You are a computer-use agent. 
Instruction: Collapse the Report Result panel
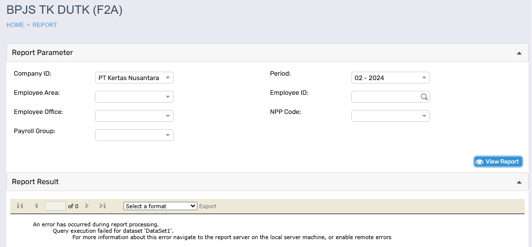click(x=519, y=182)
